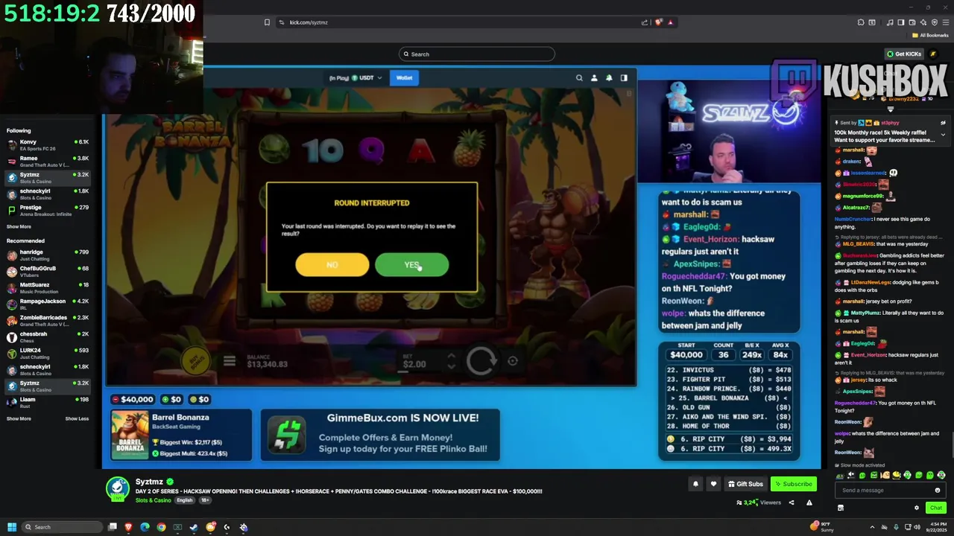Open Steam from taskbar
The width and height of the screenshot is (954, 536).
194,527
